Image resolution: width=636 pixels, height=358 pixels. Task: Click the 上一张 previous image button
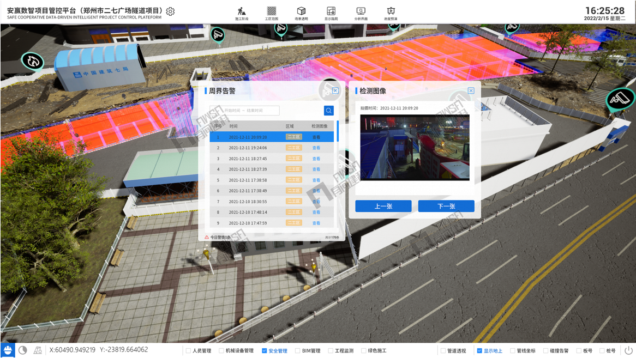pos(383,206)
